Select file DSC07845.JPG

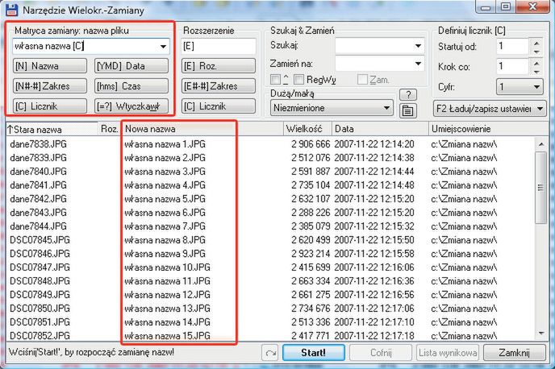(40, 240)
